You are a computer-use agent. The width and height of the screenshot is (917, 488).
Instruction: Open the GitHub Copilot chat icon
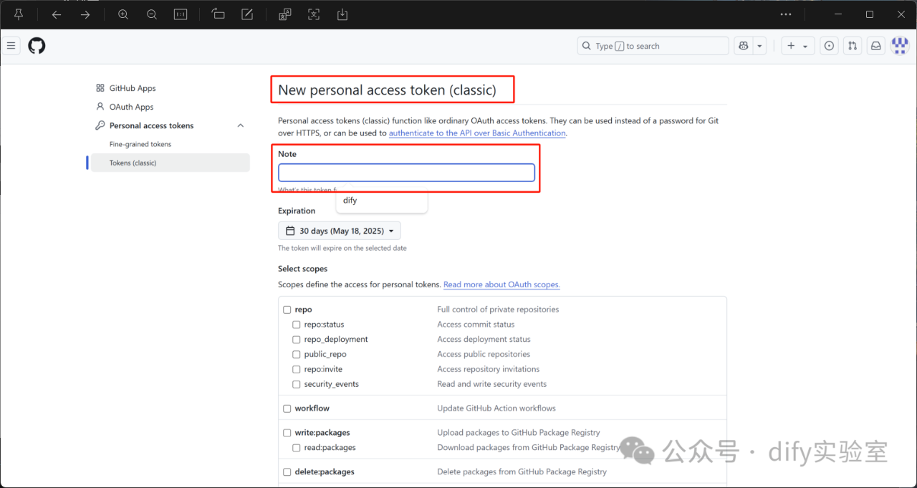point(744,46)
